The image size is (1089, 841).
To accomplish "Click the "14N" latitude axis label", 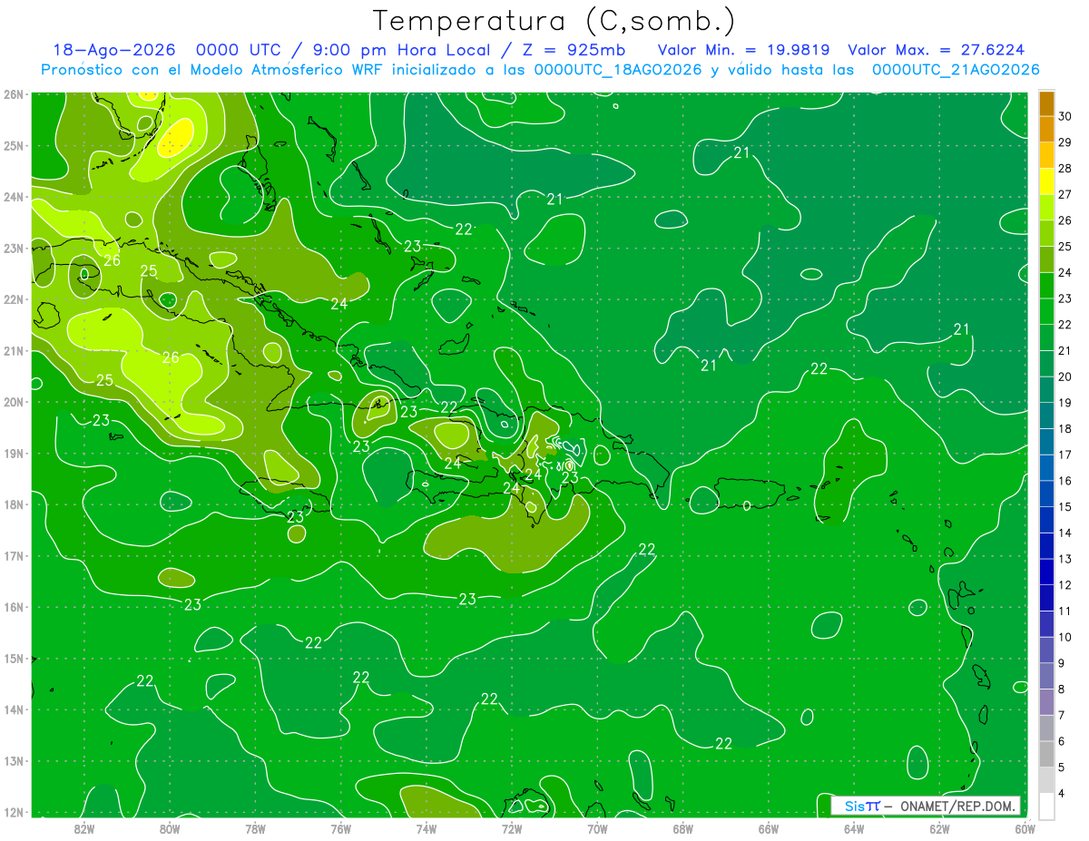I will (x=14, y=709).
